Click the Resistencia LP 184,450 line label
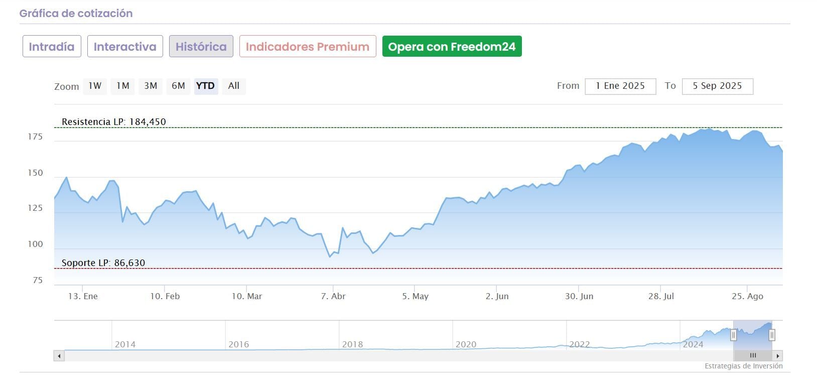817x389 pixels. click(113, 122)
